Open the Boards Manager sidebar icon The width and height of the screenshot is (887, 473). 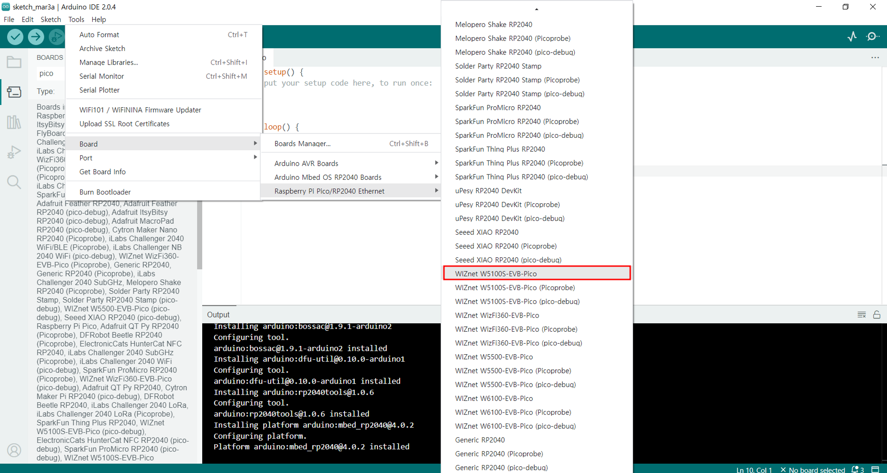14,92
